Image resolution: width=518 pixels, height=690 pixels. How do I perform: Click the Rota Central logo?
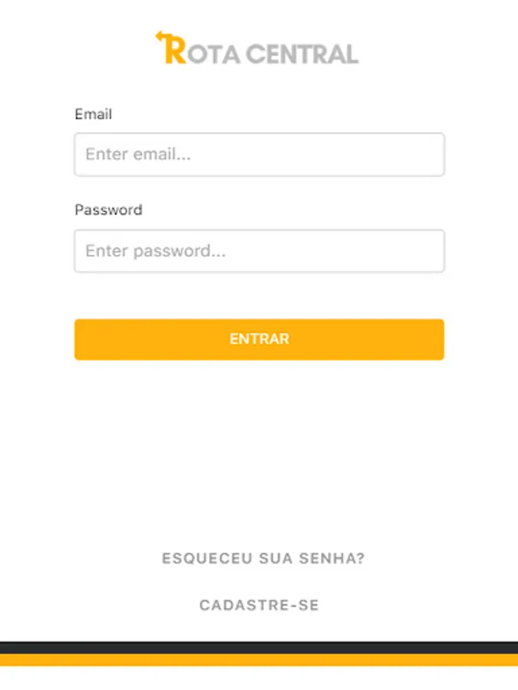(257, 48)
